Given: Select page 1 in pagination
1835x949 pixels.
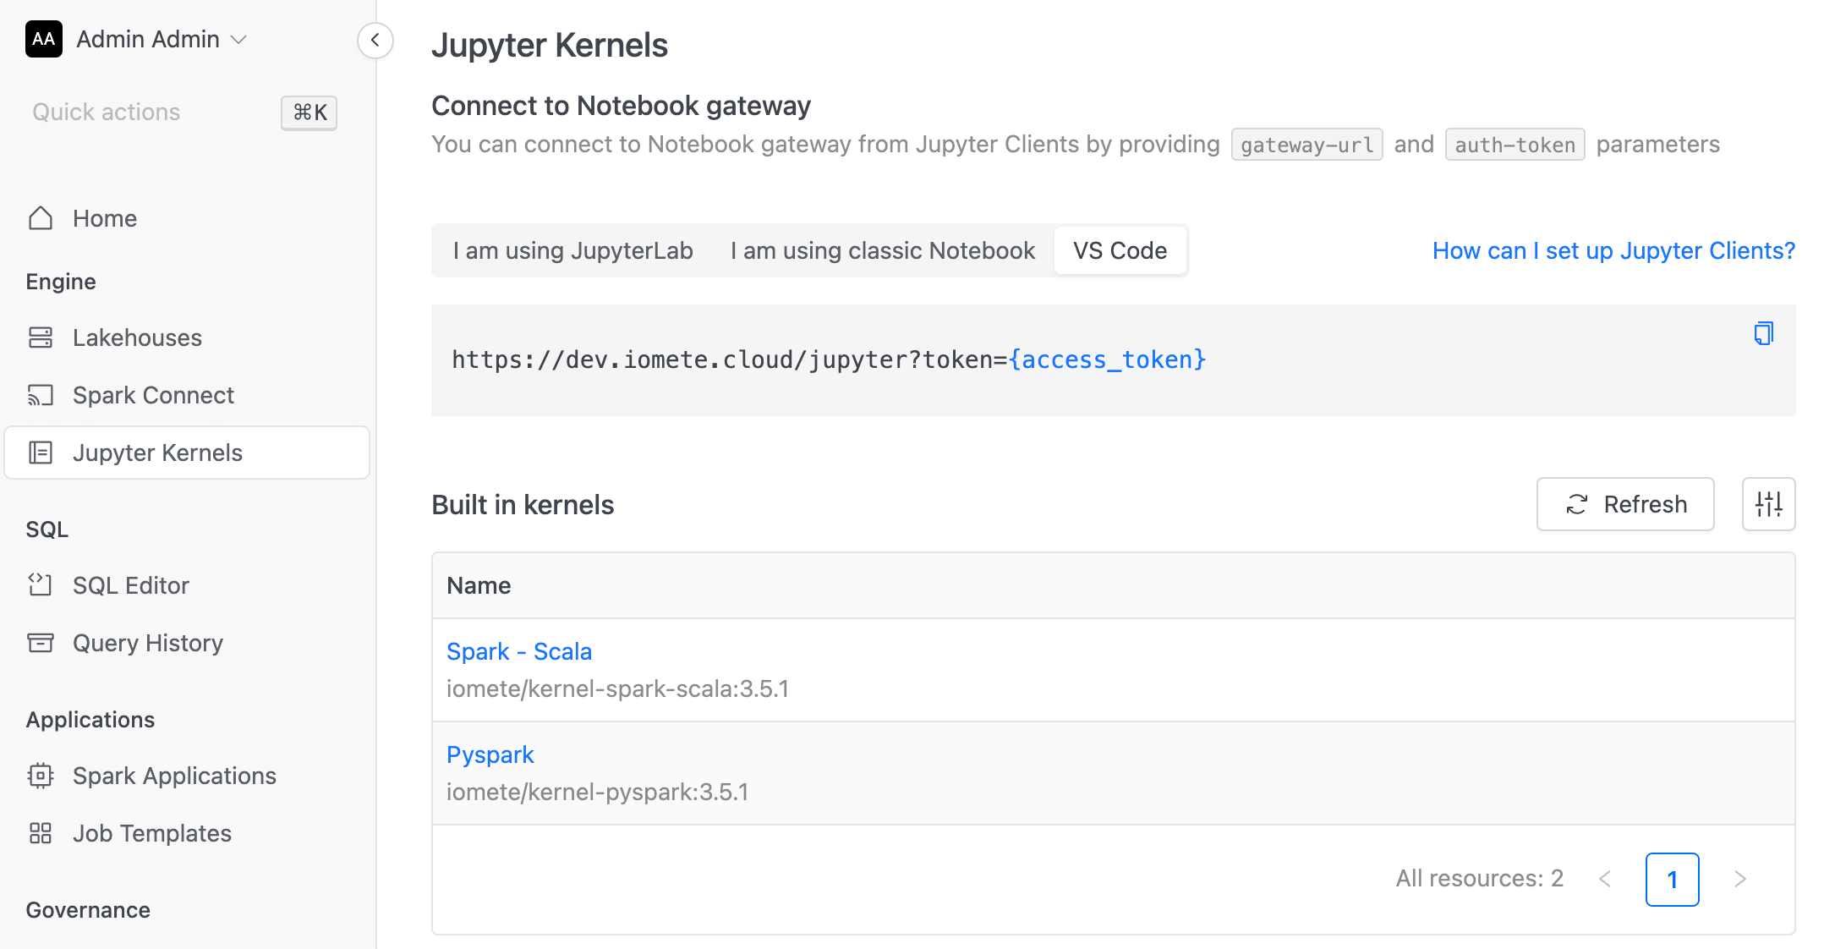Looking at the screenshot, I should [1672, 879].
